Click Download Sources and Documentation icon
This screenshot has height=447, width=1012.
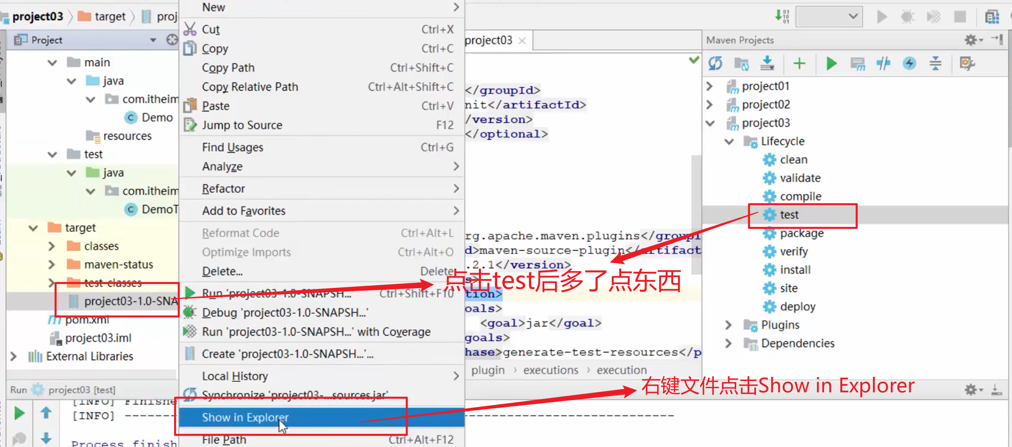[767, 63]
